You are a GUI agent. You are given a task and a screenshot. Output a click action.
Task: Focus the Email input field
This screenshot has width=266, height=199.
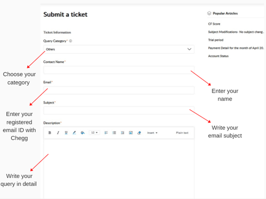[x=119, y=90]
